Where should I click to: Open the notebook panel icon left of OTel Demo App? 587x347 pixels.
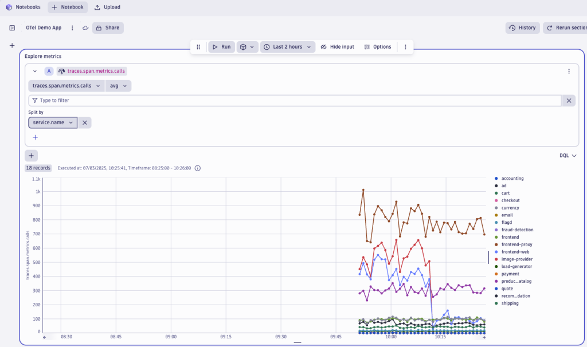(x=11, y=27)
